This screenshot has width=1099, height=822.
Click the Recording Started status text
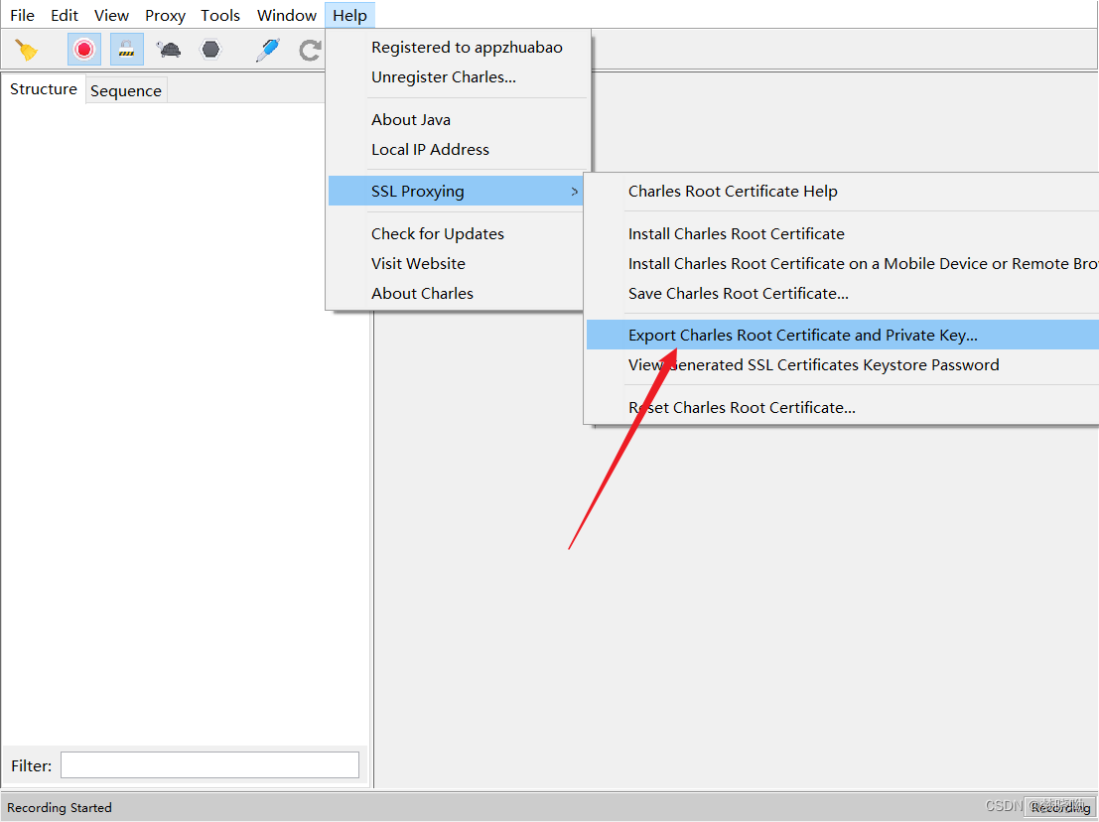[60, 807]
